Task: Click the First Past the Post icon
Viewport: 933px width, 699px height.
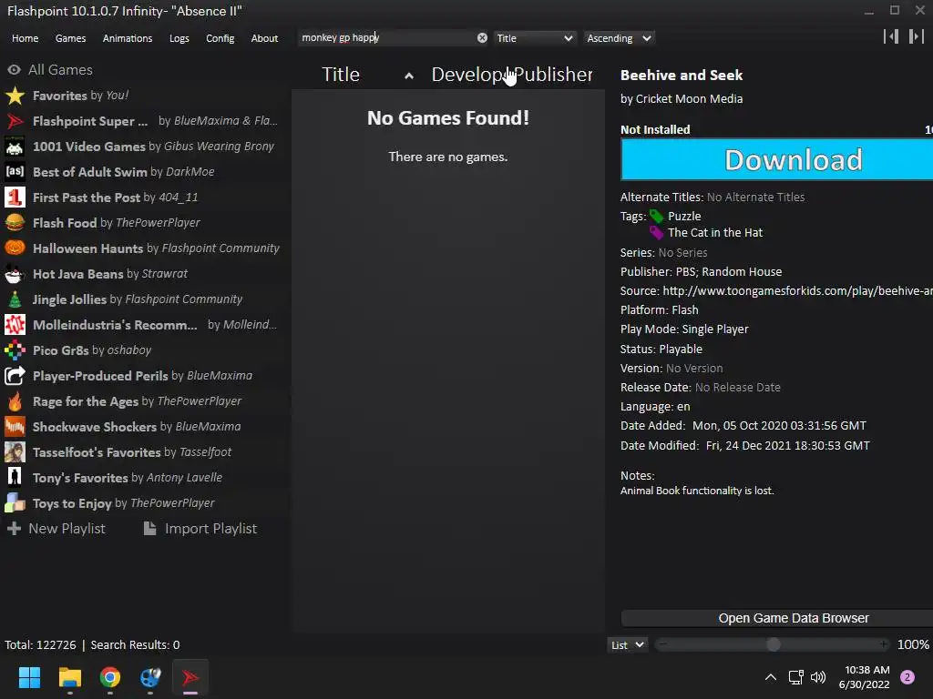Action: (15, 198)
